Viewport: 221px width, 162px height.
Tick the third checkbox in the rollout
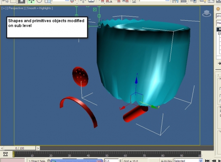pyautogui.click(x=220, y=101)
